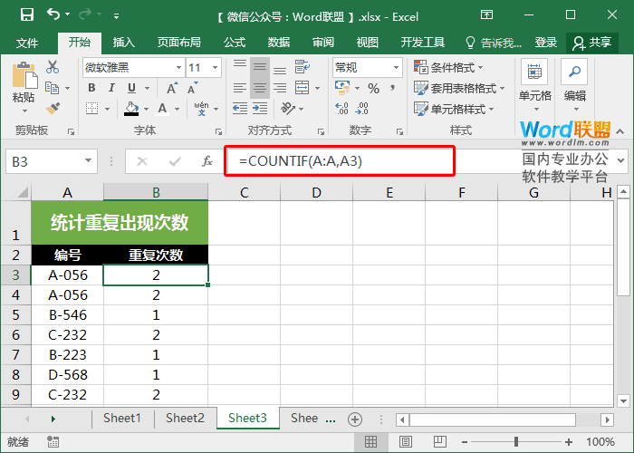Switch to Sheet2 worksheet tab
The height and width of the screenshot is (453, 634).
(x=185, y=418)
